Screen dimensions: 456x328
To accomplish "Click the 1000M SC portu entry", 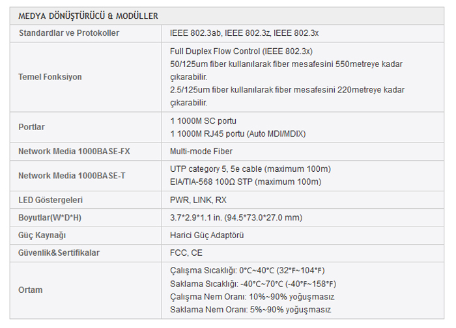I will coord(203,121).
